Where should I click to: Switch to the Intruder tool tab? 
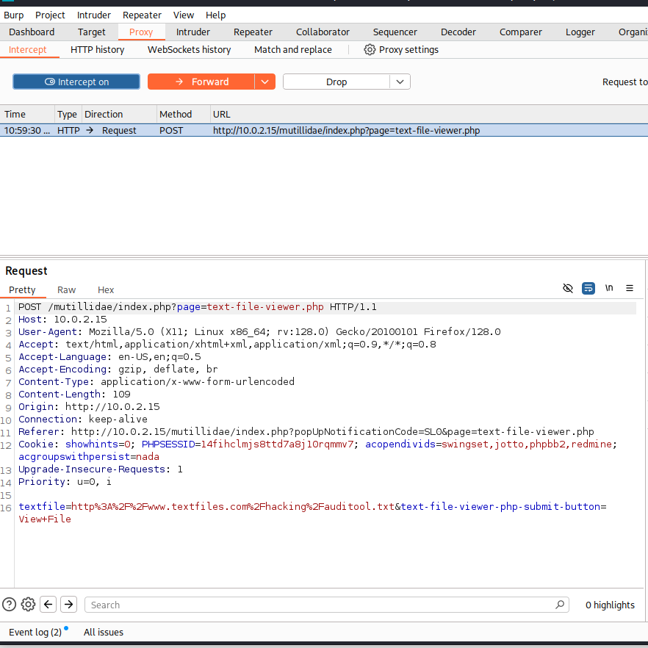click(193, 32)
